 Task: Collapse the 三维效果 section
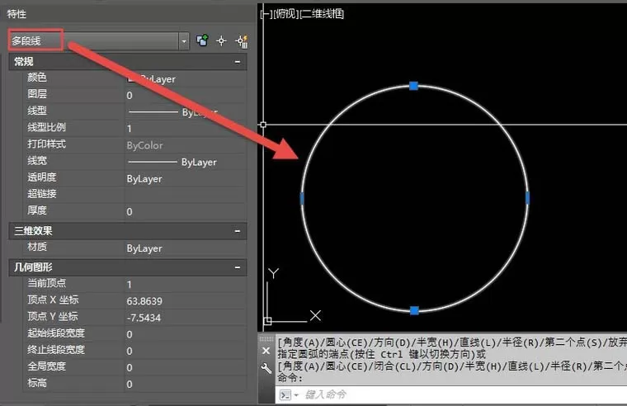pos(238,231)
